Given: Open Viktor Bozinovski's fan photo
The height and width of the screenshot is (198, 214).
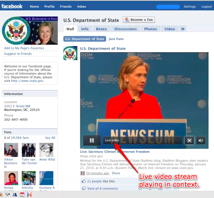Looking at the screenshot, I should tap(11, 150).
